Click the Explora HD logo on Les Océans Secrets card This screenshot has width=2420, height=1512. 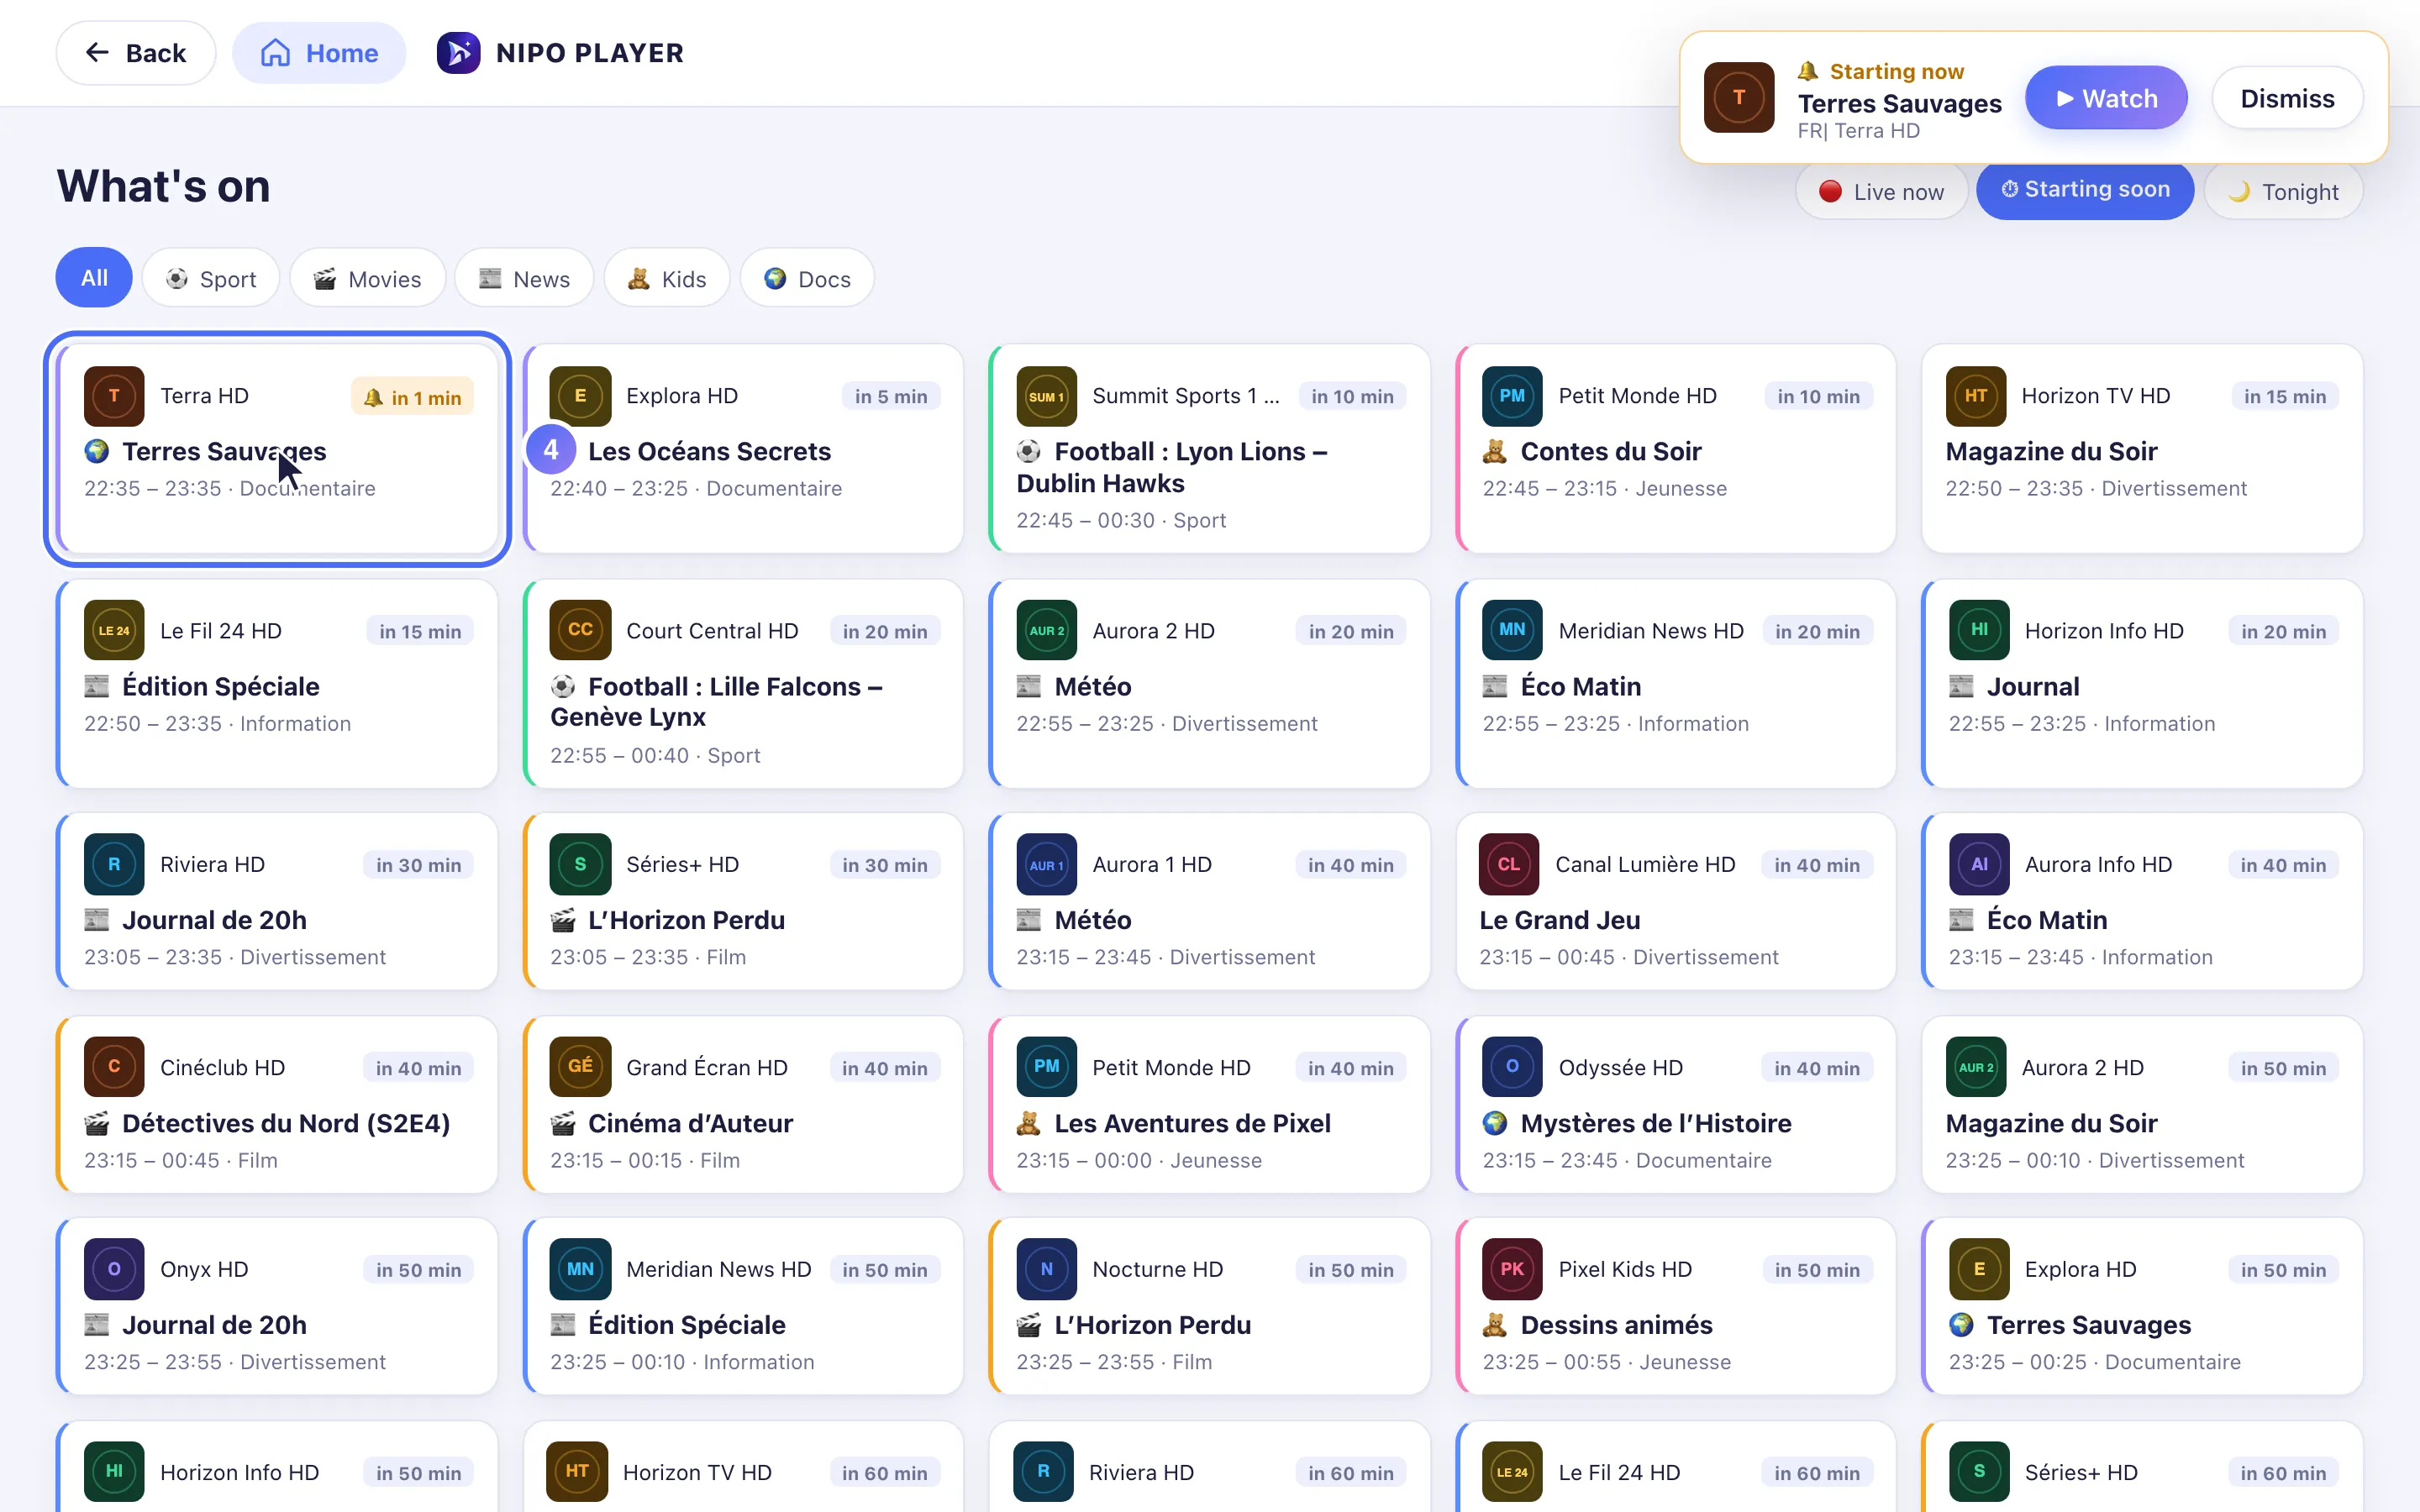coord(580,396)
